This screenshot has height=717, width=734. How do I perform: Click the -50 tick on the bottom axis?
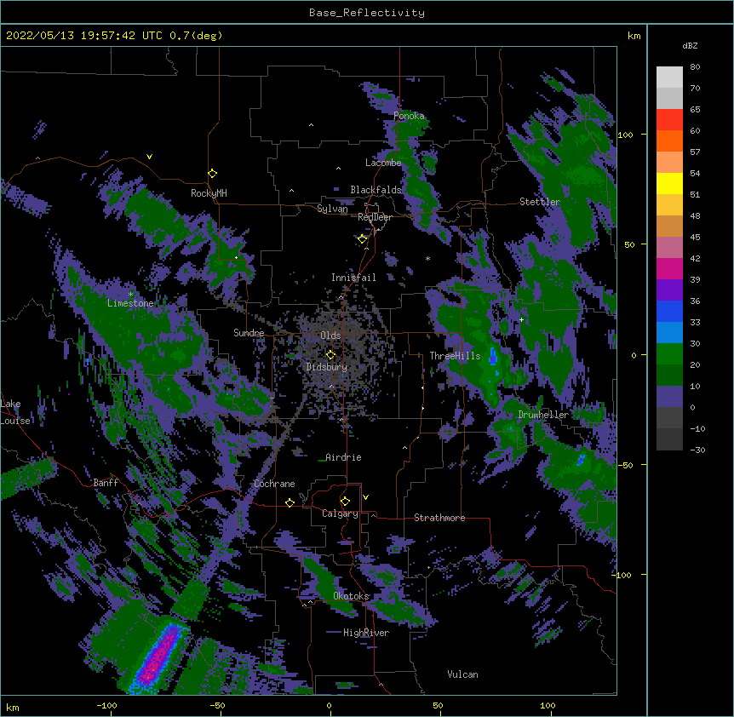point(217,706)
